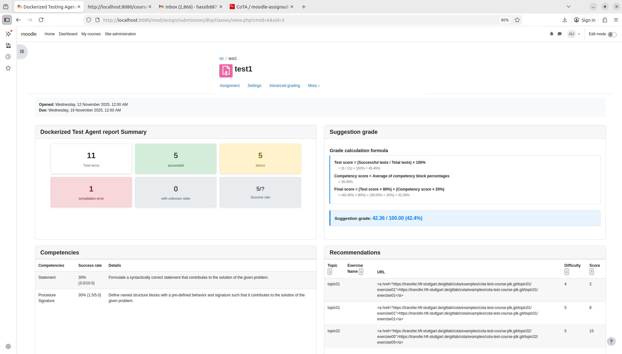The image size is (622, 354).
Task: Open Site administration in Moodle navigation
Action: (120, 34)
